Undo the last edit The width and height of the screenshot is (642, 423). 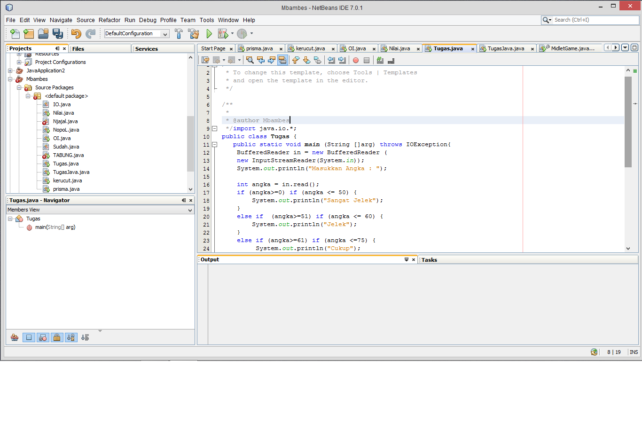point(75,33)
